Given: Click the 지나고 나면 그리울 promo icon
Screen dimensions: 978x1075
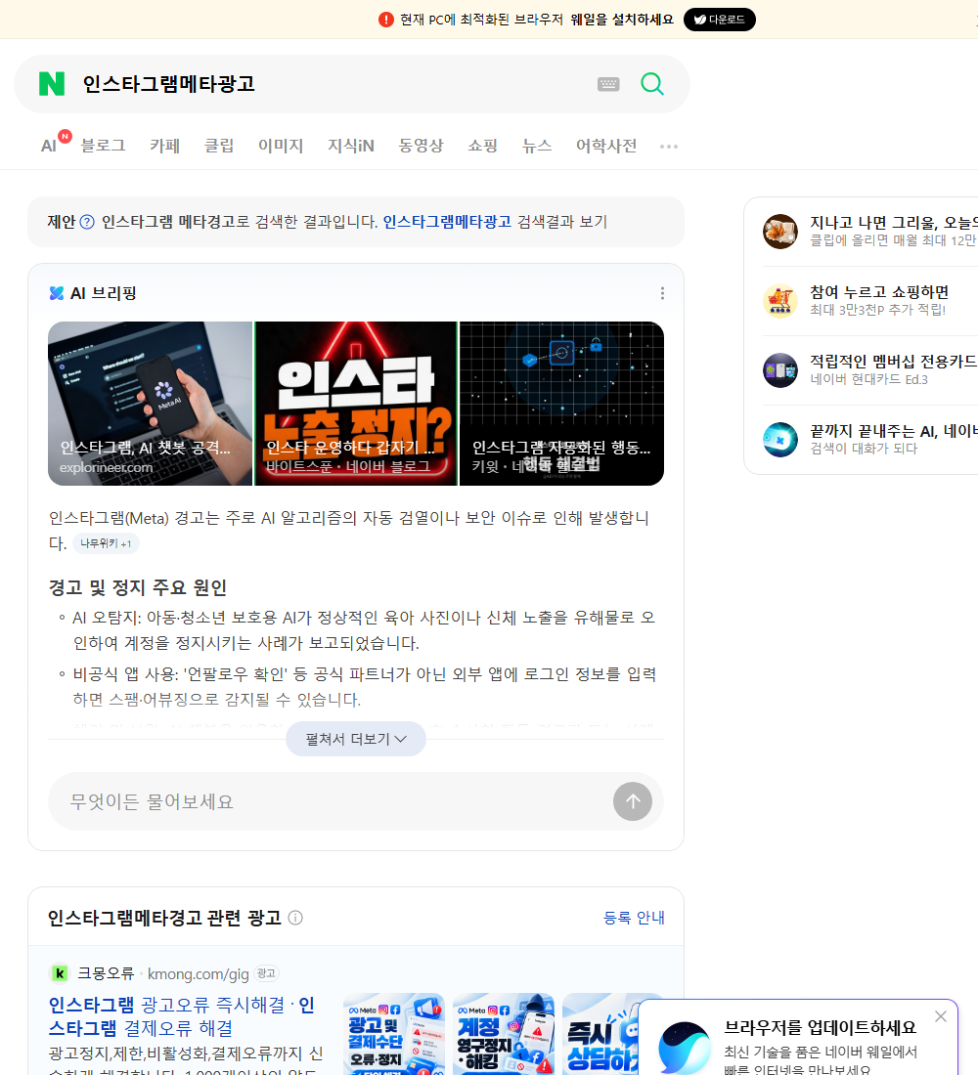Looking at the screenshot, I should (780, 231).
